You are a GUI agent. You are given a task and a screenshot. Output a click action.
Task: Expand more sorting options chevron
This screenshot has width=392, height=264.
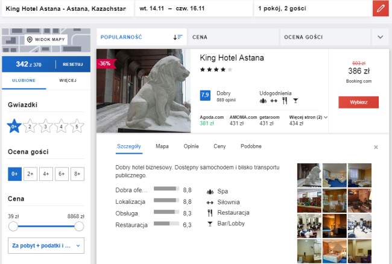tap(381, 37)
